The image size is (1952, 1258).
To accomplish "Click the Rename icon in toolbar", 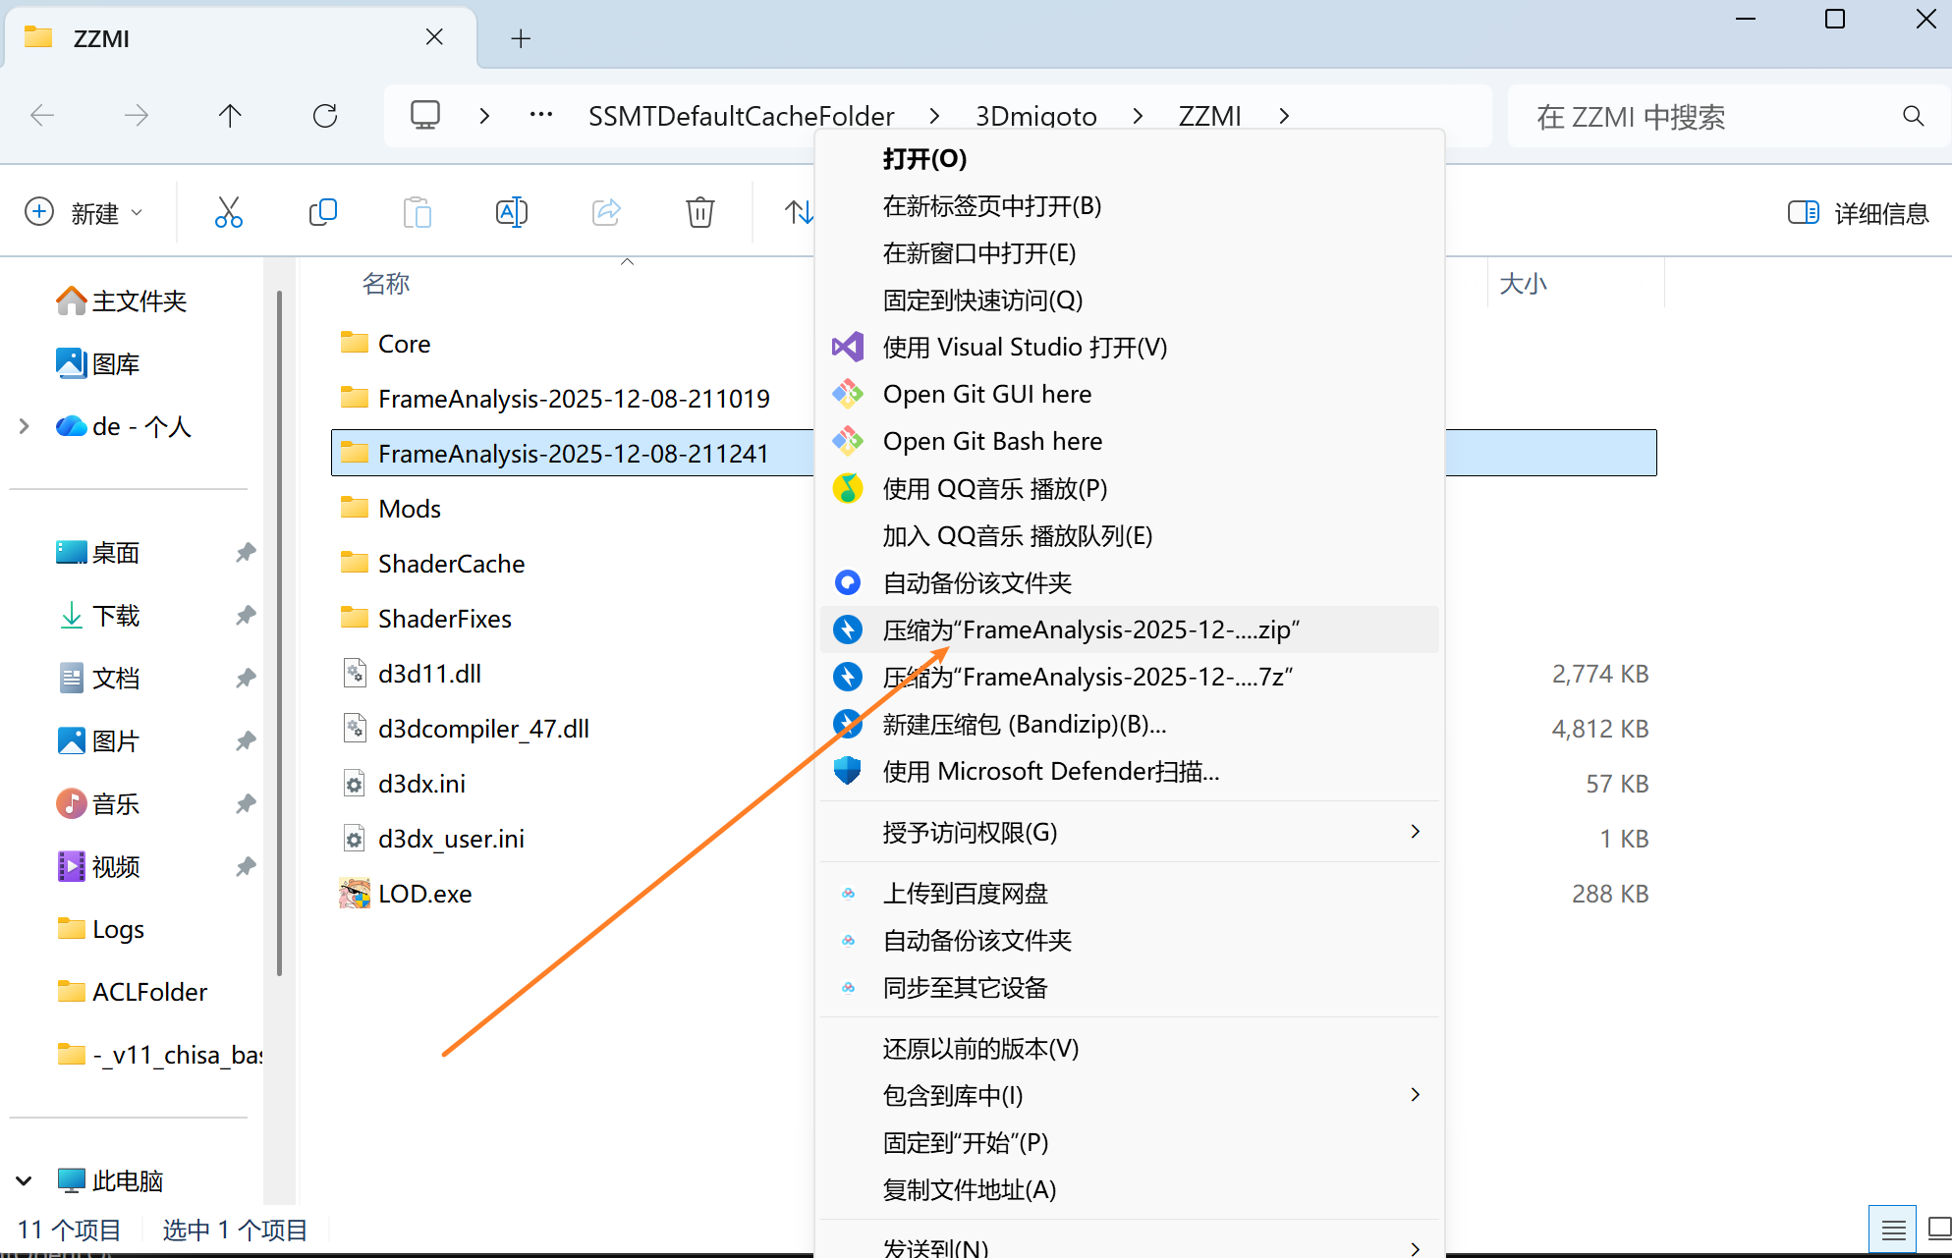I will click(511, 212).
